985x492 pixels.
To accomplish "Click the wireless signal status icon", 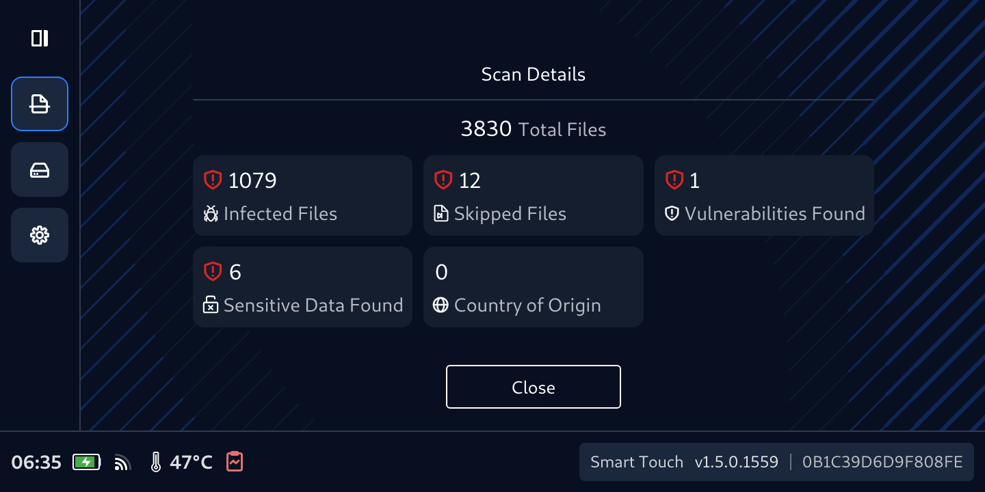I will 122,463.
